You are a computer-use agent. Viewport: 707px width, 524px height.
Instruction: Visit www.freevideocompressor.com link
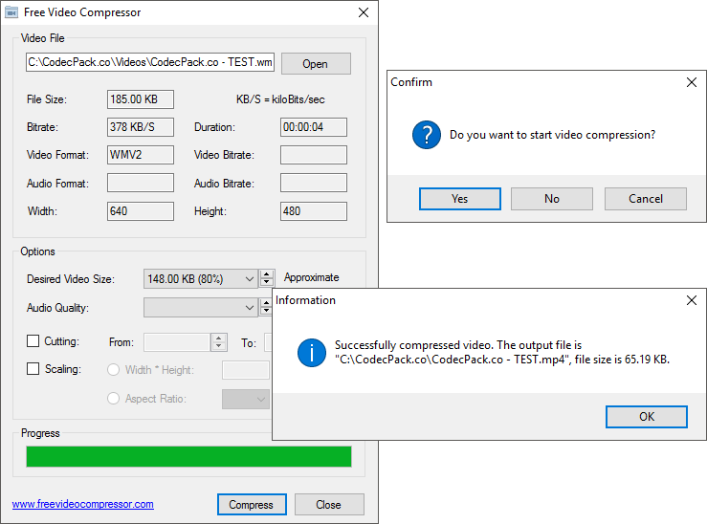tap(83, 504)
